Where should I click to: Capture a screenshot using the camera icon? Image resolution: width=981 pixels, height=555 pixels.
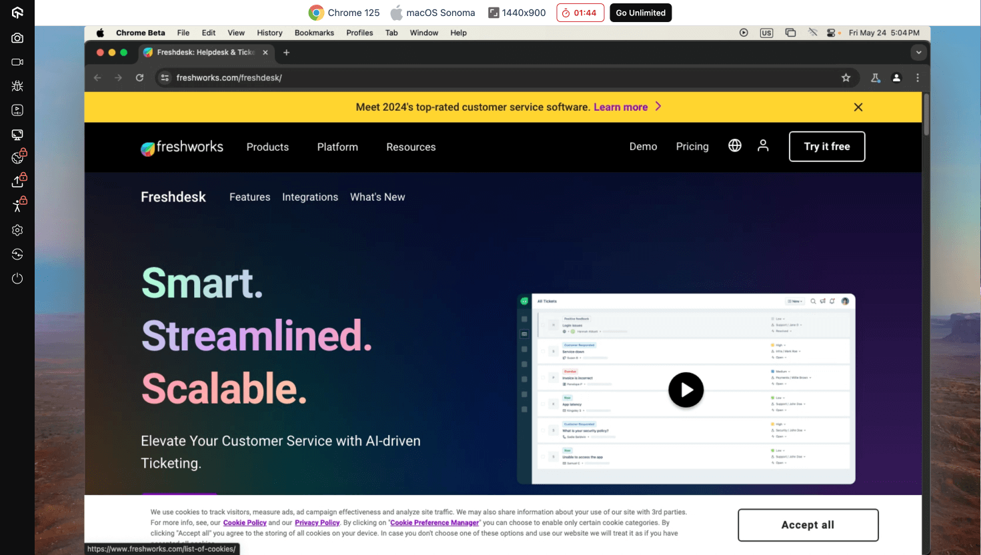tap(17, 37)
